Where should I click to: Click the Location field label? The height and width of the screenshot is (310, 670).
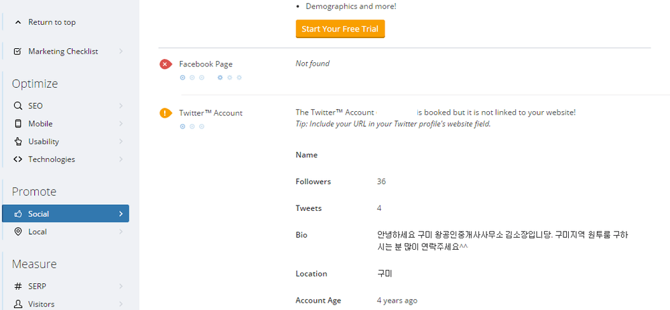312,274
